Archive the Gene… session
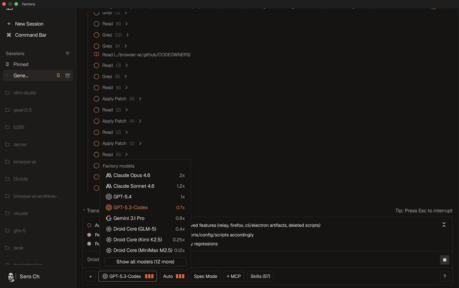 tap(67, 75)
